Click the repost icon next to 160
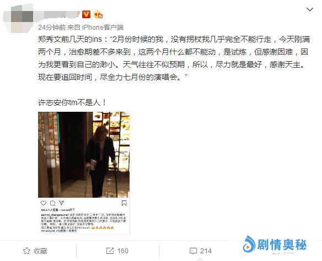This screenshot has width=322, height=261. (x=110, y=251)
